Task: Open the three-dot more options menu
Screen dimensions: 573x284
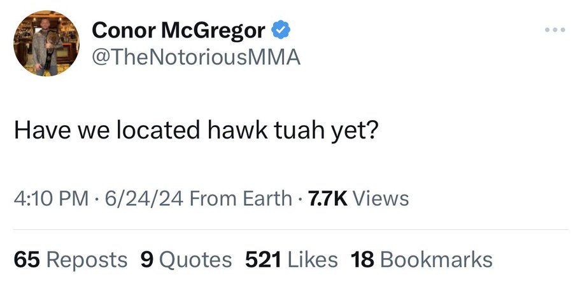Action: click(555, 30)
